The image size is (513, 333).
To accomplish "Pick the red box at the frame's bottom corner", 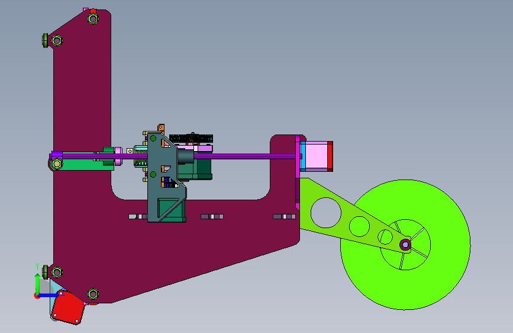I will pyautogui.click(x=68, y=308).
